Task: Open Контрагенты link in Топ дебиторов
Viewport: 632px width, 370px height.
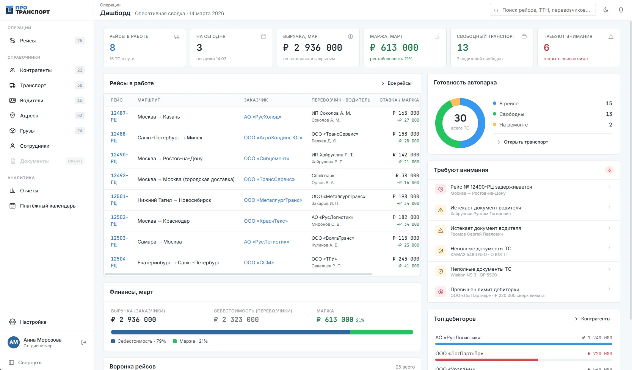Action: 593,319
